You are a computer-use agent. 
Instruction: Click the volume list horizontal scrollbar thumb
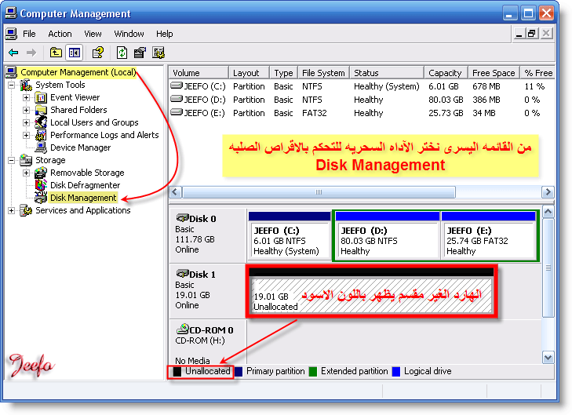[319, 192]
